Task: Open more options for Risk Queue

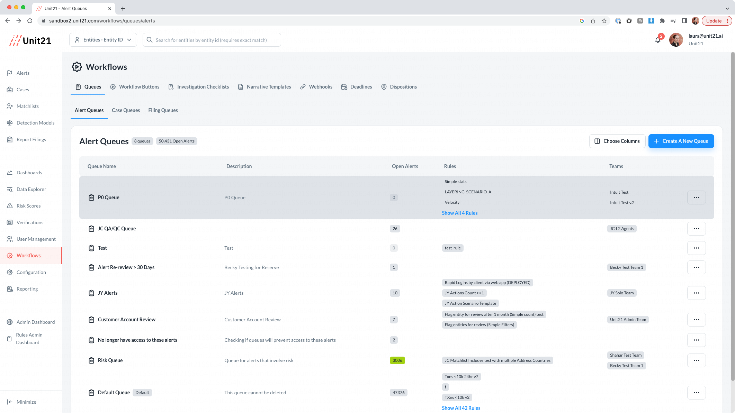Action: [696, 360]
